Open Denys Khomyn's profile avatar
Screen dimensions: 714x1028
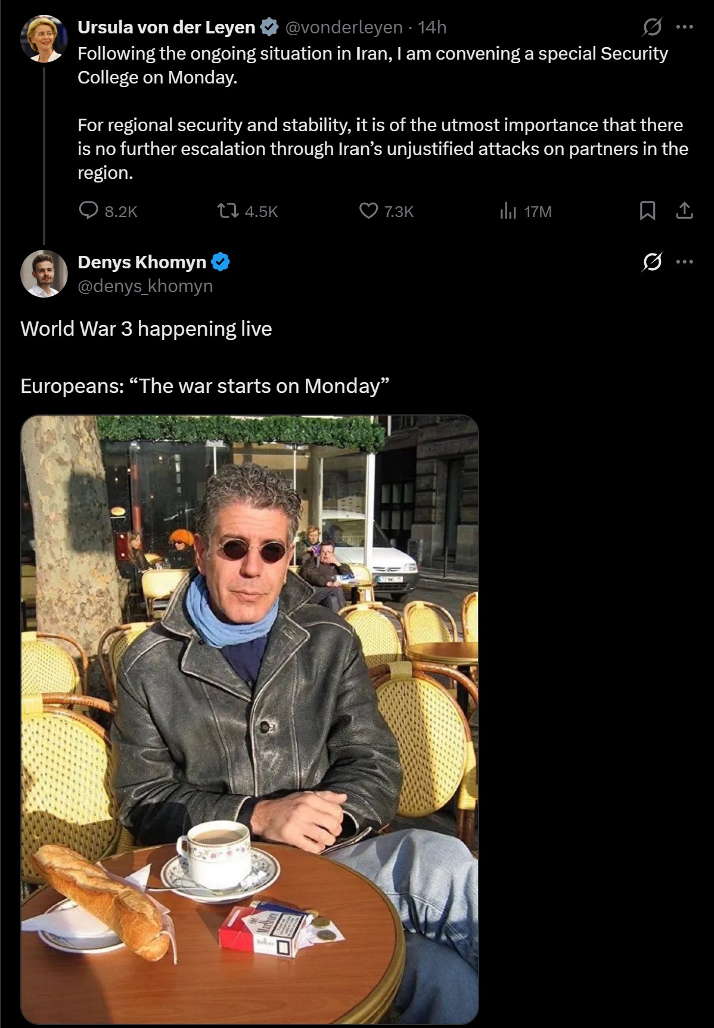pos(44,274)
